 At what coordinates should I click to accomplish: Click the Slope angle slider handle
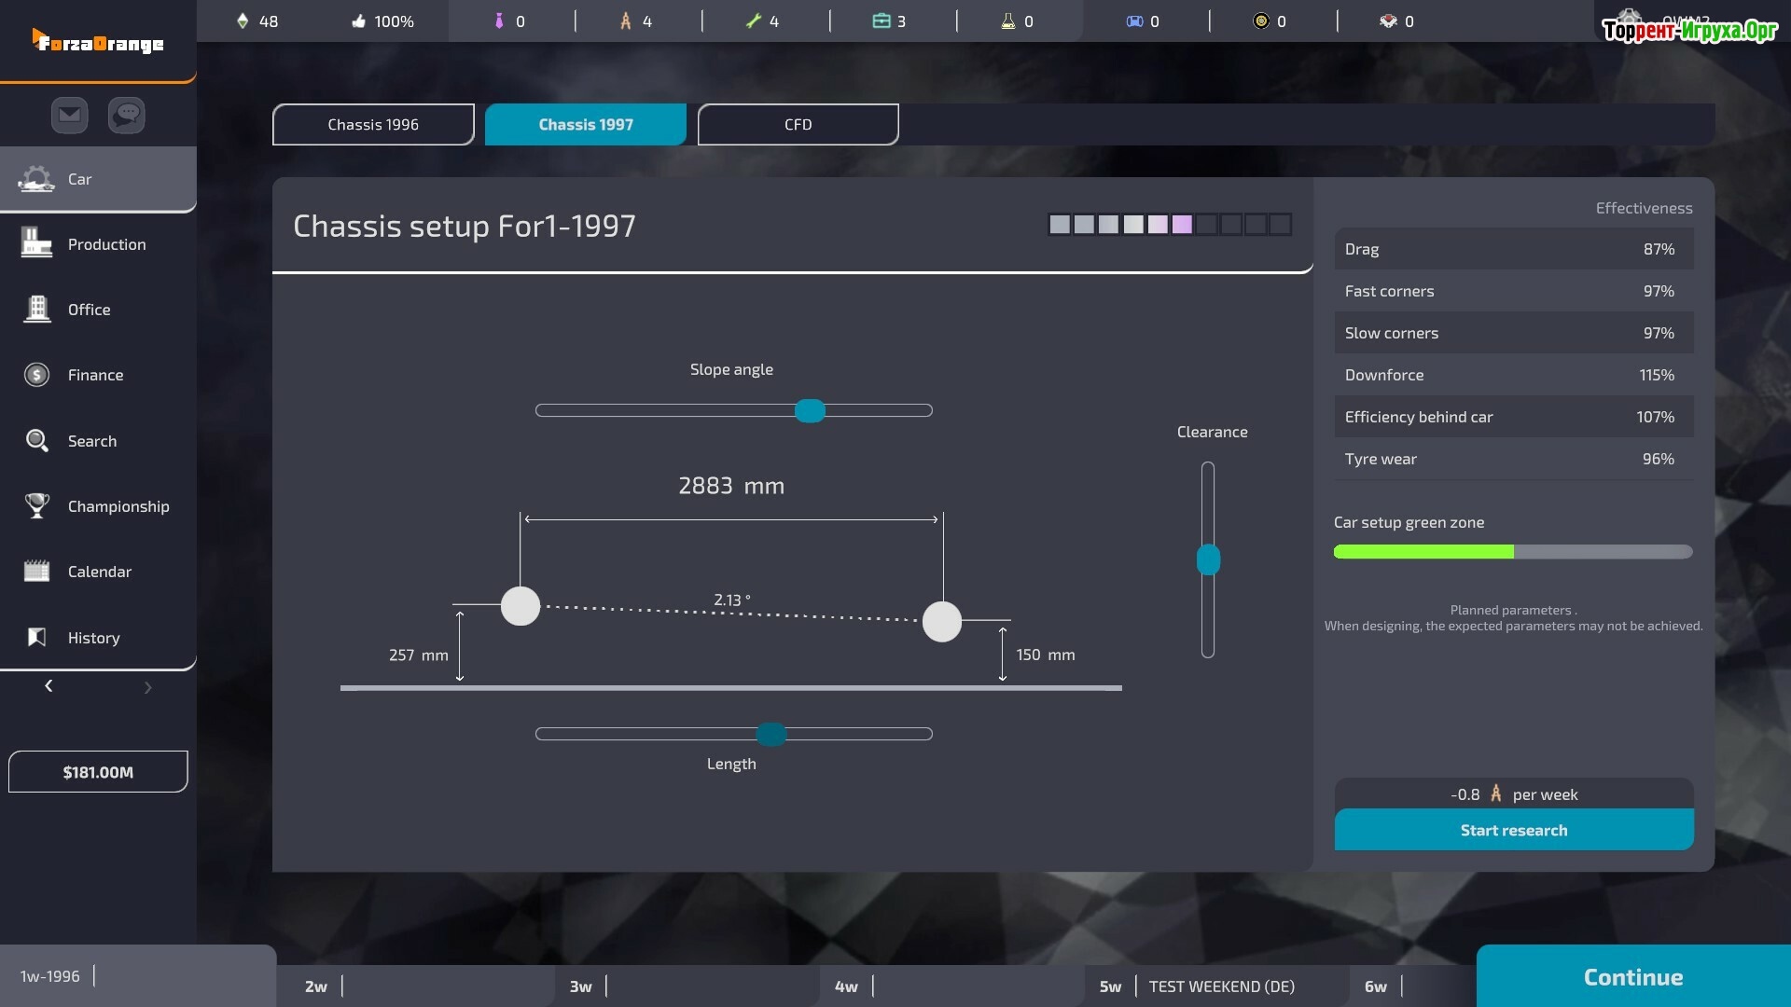click(810, 410)
